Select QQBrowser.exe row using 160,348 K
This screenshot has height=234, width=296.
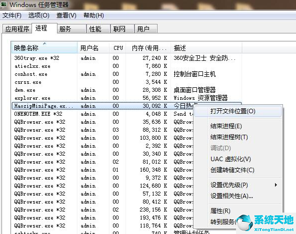click(x=103, y=170)
